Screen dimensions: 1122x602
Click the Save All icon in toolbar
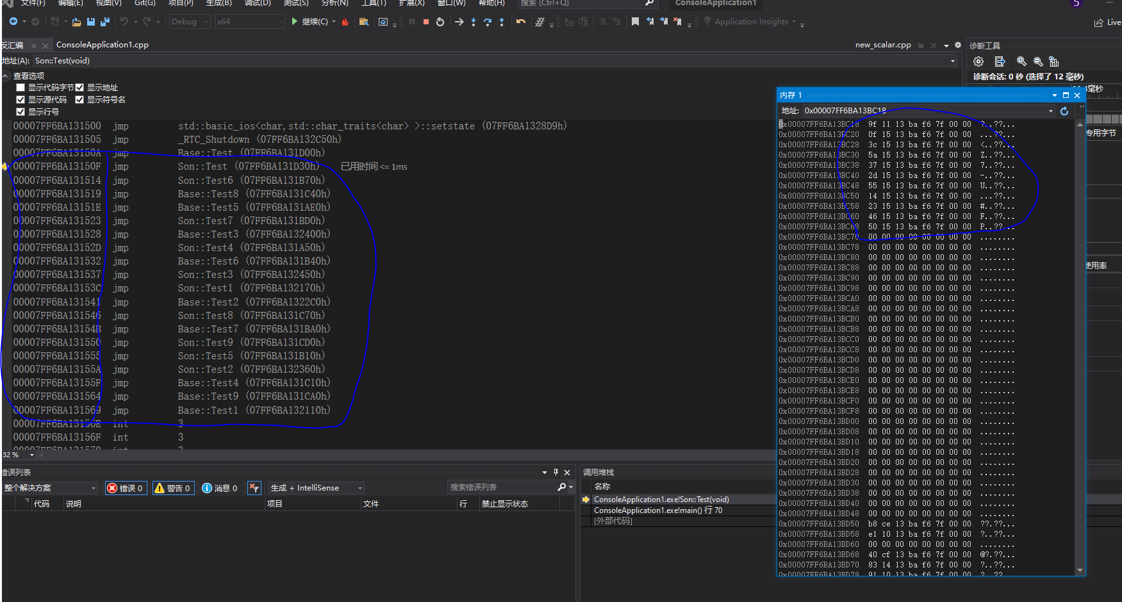105,22
